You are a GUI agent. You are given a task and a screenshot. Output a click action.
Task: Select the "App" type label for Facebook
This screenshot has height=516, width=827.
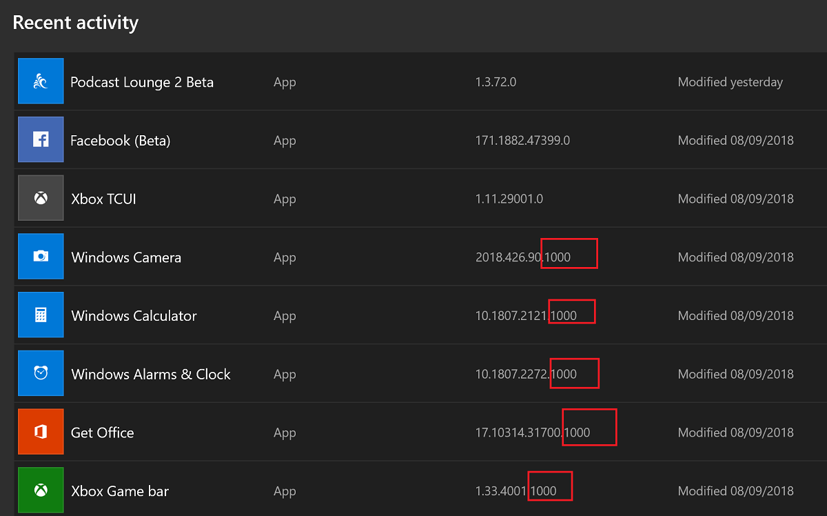pyautogui.click(x=285, y=141)
